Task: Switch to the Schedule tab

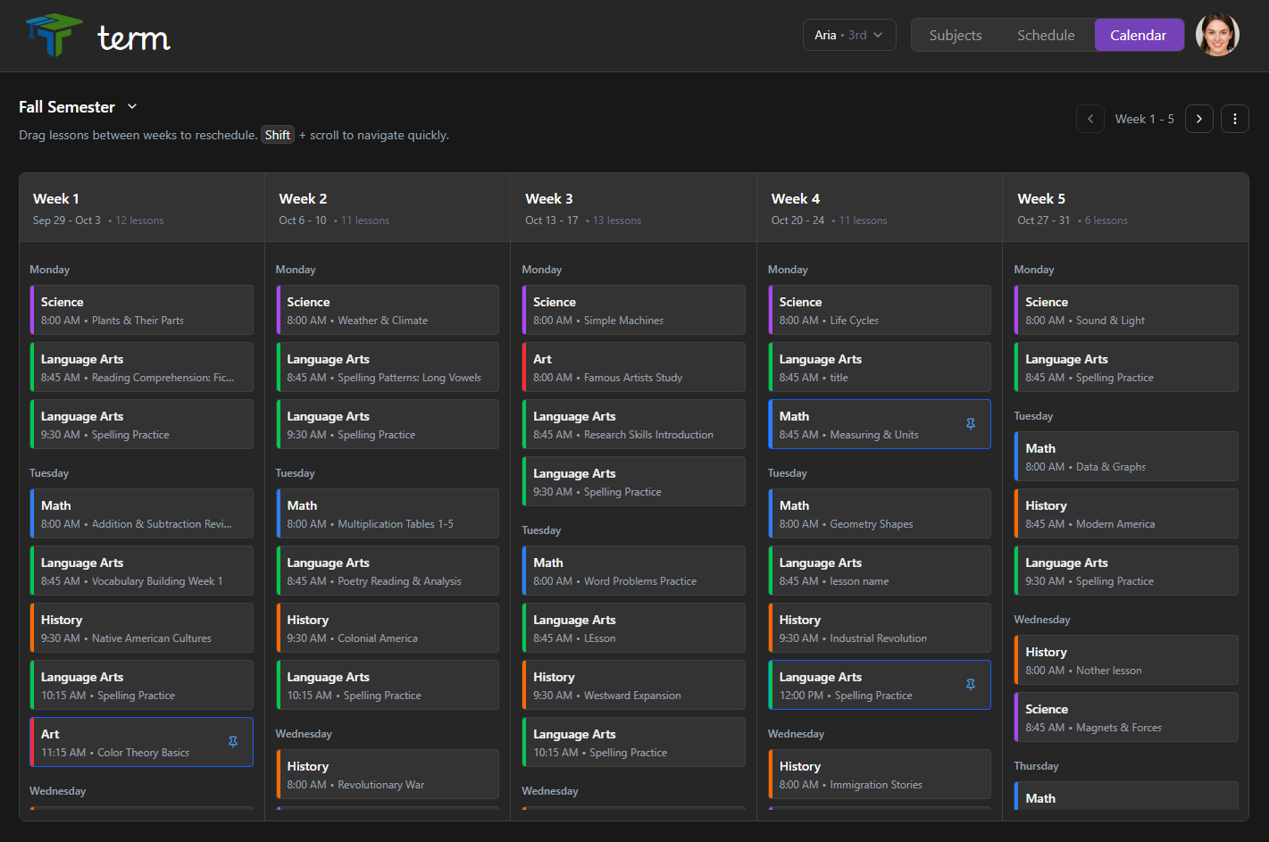Action: [x=1045, y=36]
